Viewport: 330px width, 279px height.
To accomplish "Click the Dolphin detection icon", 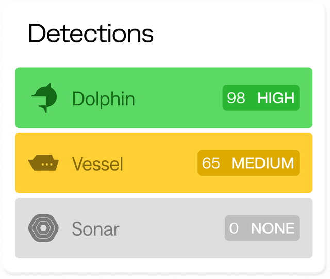I will click(x=43, y=97).
